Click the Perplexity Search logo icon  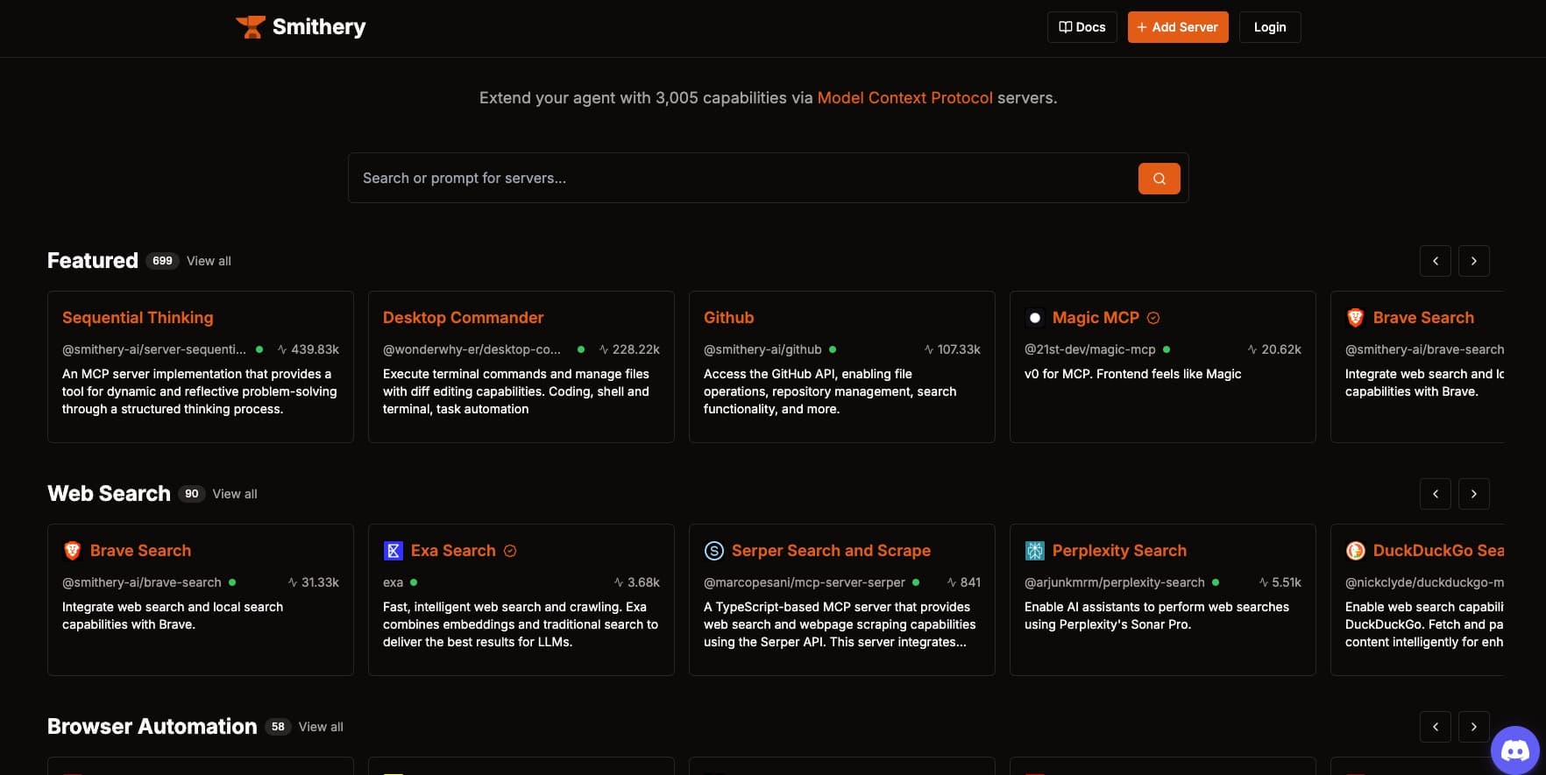pos(1034,551)
